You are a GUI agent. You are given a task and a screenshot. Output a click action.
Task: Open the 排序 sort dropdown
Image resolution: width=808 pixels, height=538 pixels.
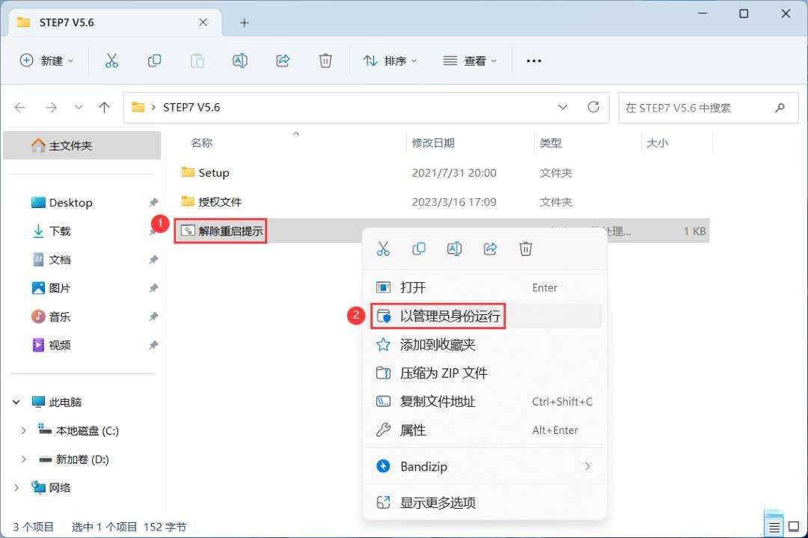(390, 61)
